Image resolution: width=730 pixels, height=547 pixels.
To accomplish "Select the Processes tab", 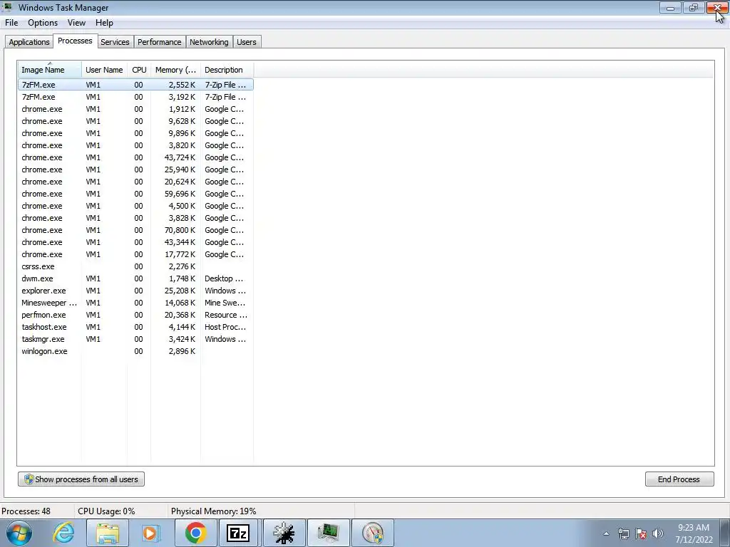I will (x=75, y=41).
